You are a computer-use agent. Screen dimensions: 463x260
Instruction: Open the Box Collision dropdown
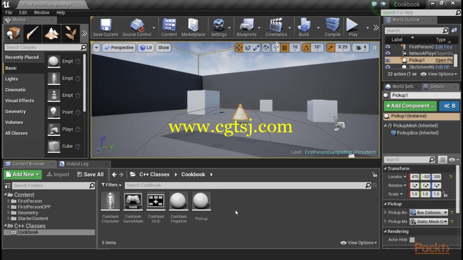tap(429, 213)
